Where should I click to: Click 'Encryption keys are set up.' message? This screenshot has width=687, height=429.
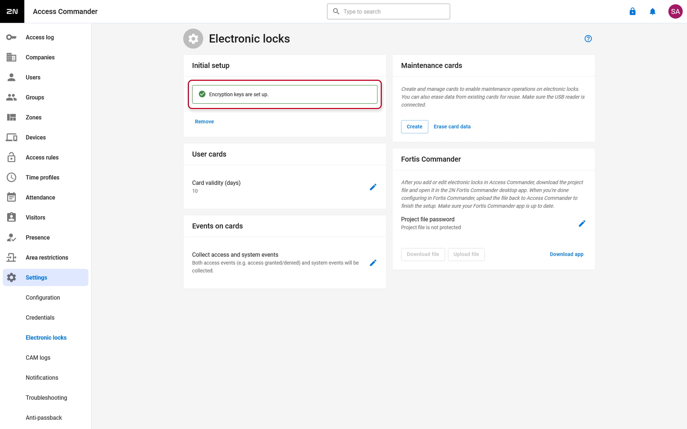tap(239, 94)
